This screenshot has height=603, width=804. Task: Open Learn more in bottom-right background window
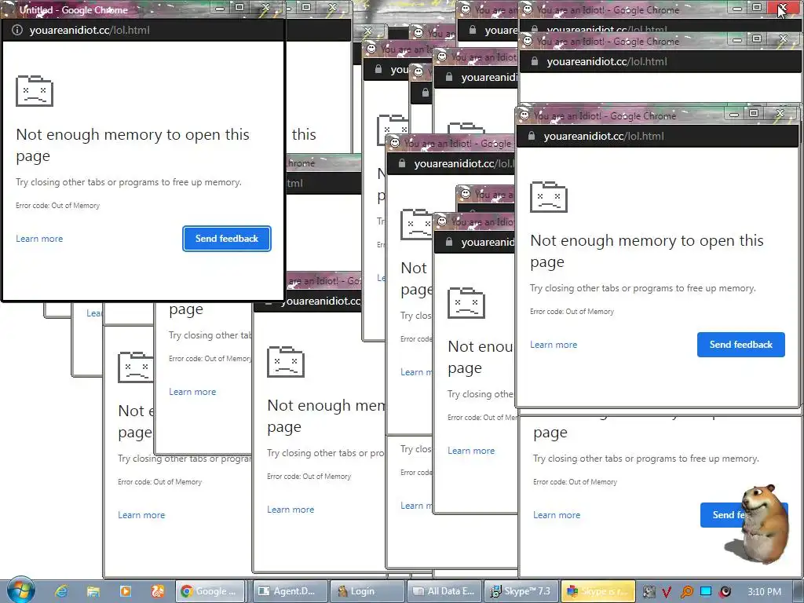point(557,515)
